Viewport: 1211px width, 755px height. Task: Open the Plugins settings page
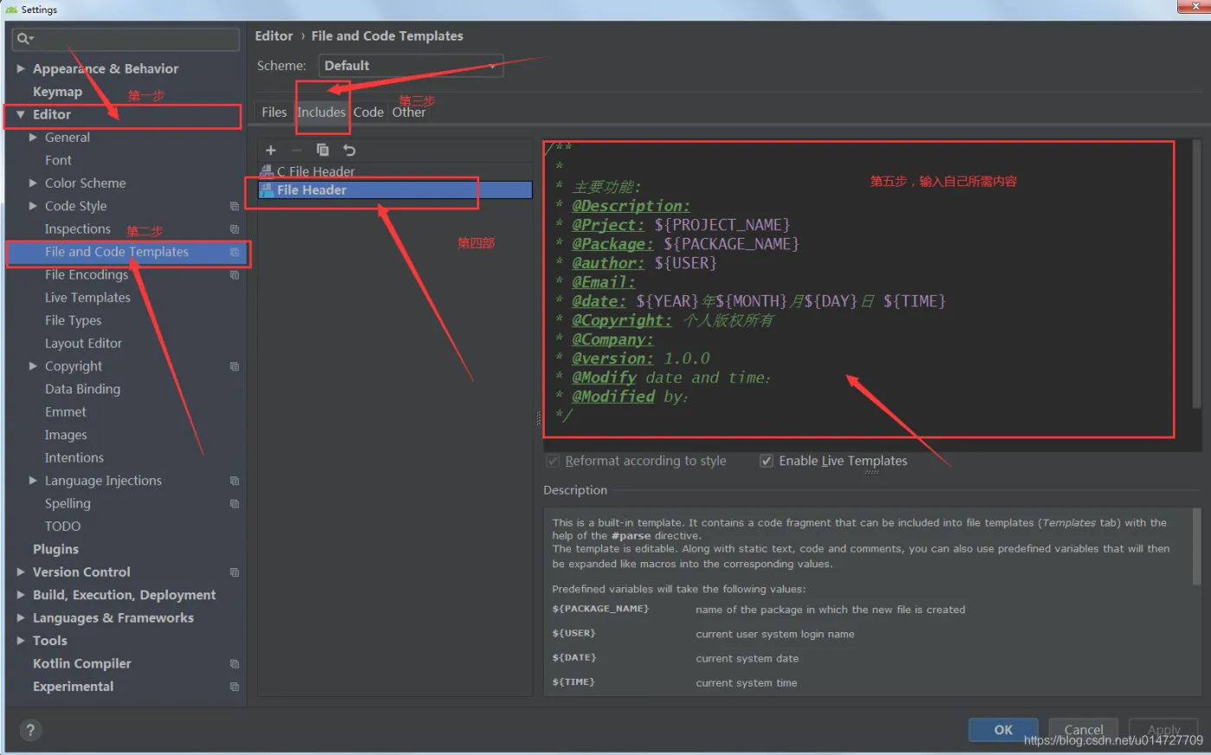coord(55,549)
